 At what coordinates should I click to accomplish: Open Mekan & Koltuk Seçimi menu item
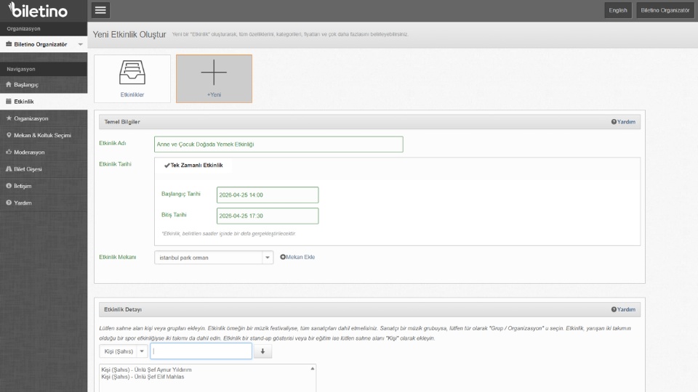41,135
